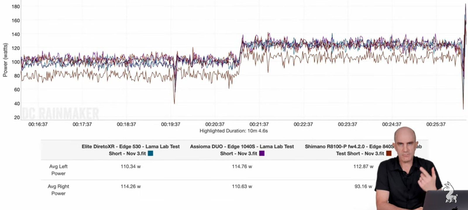Click the 00:21:37 time axis label

point(259,124)
